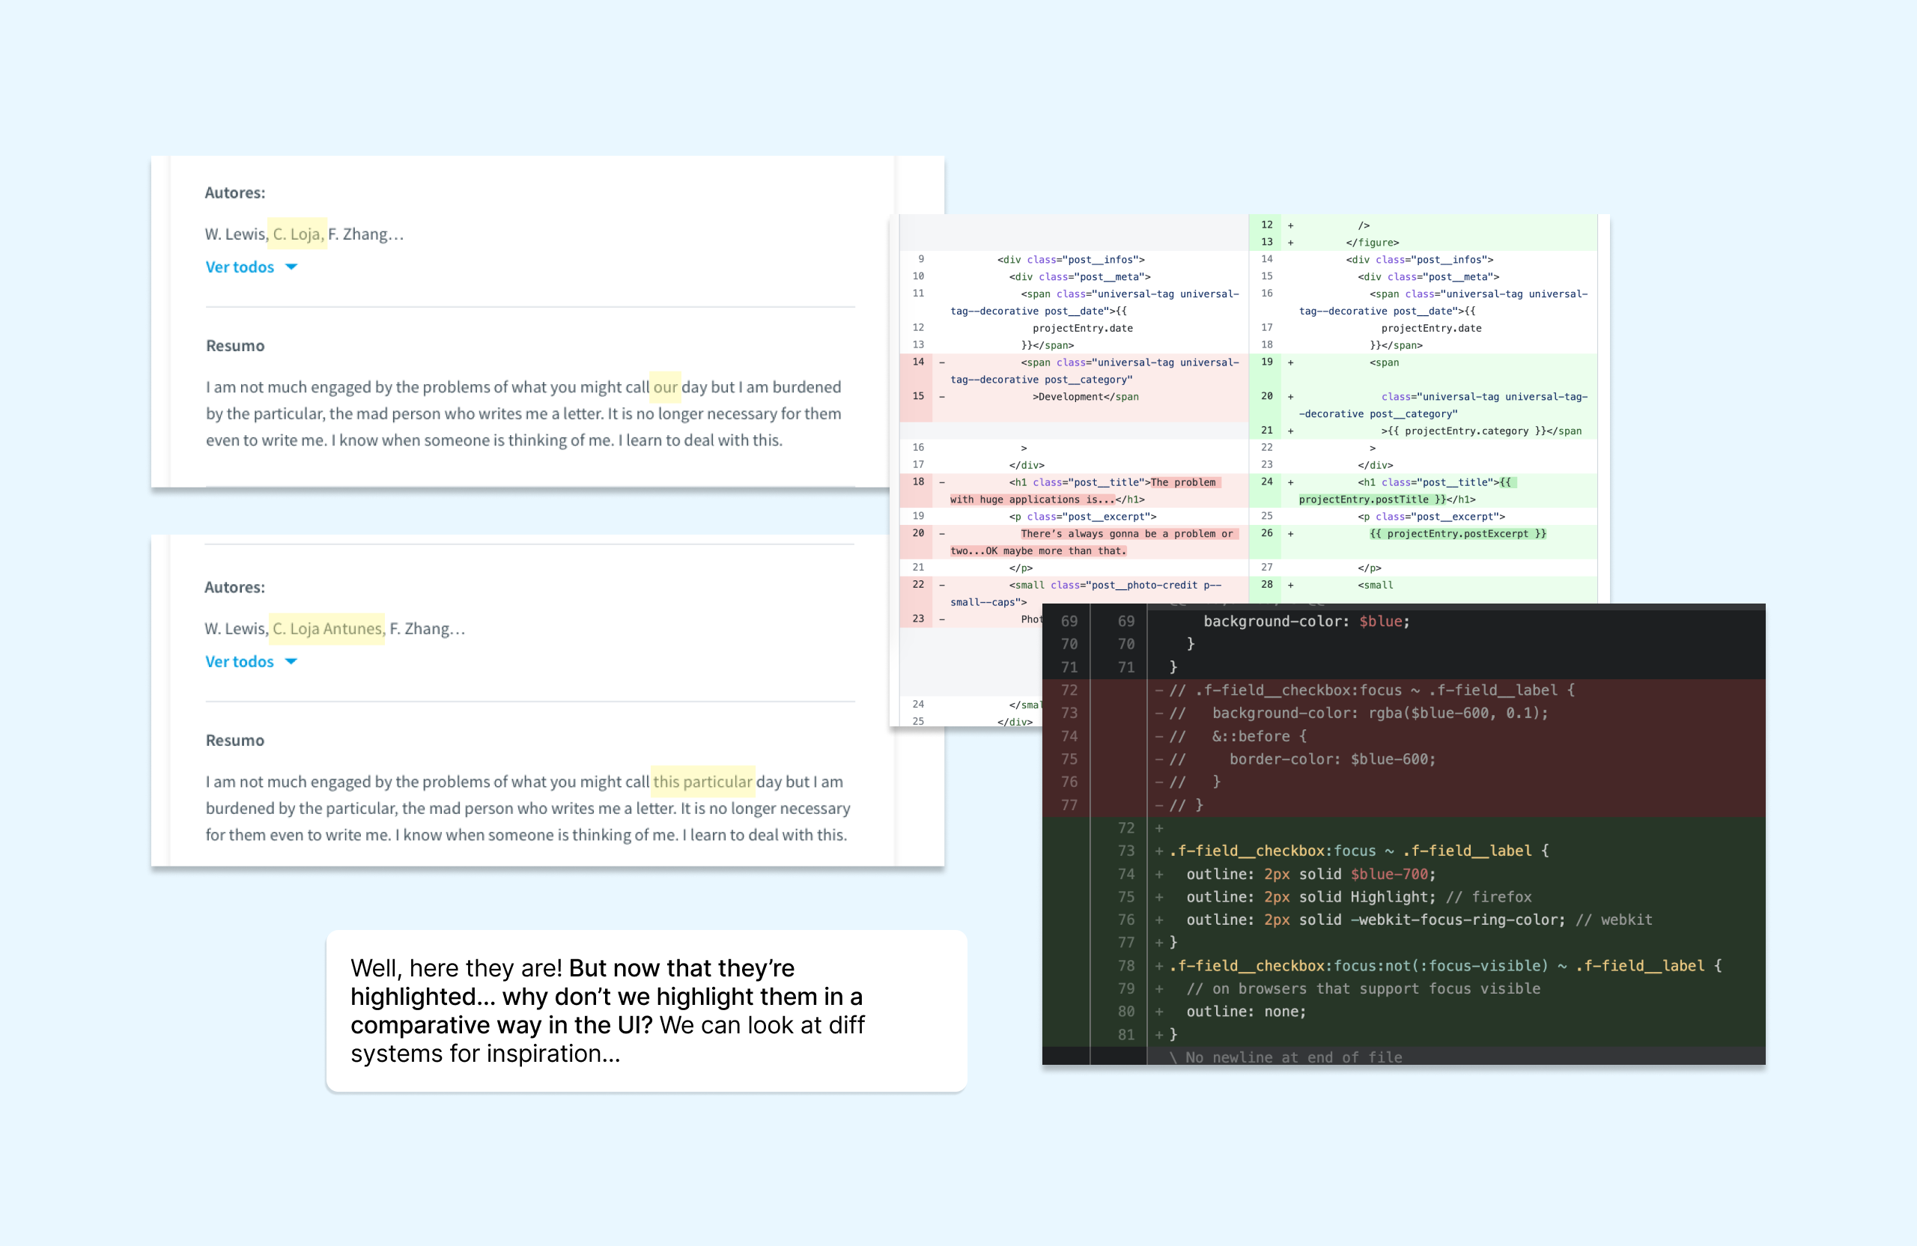Click added line 73 '.f-field__checkbox:focus ~ .f-field__label {'
The height and width of the screenshot is (1246, 1917).
[1403, 851]
